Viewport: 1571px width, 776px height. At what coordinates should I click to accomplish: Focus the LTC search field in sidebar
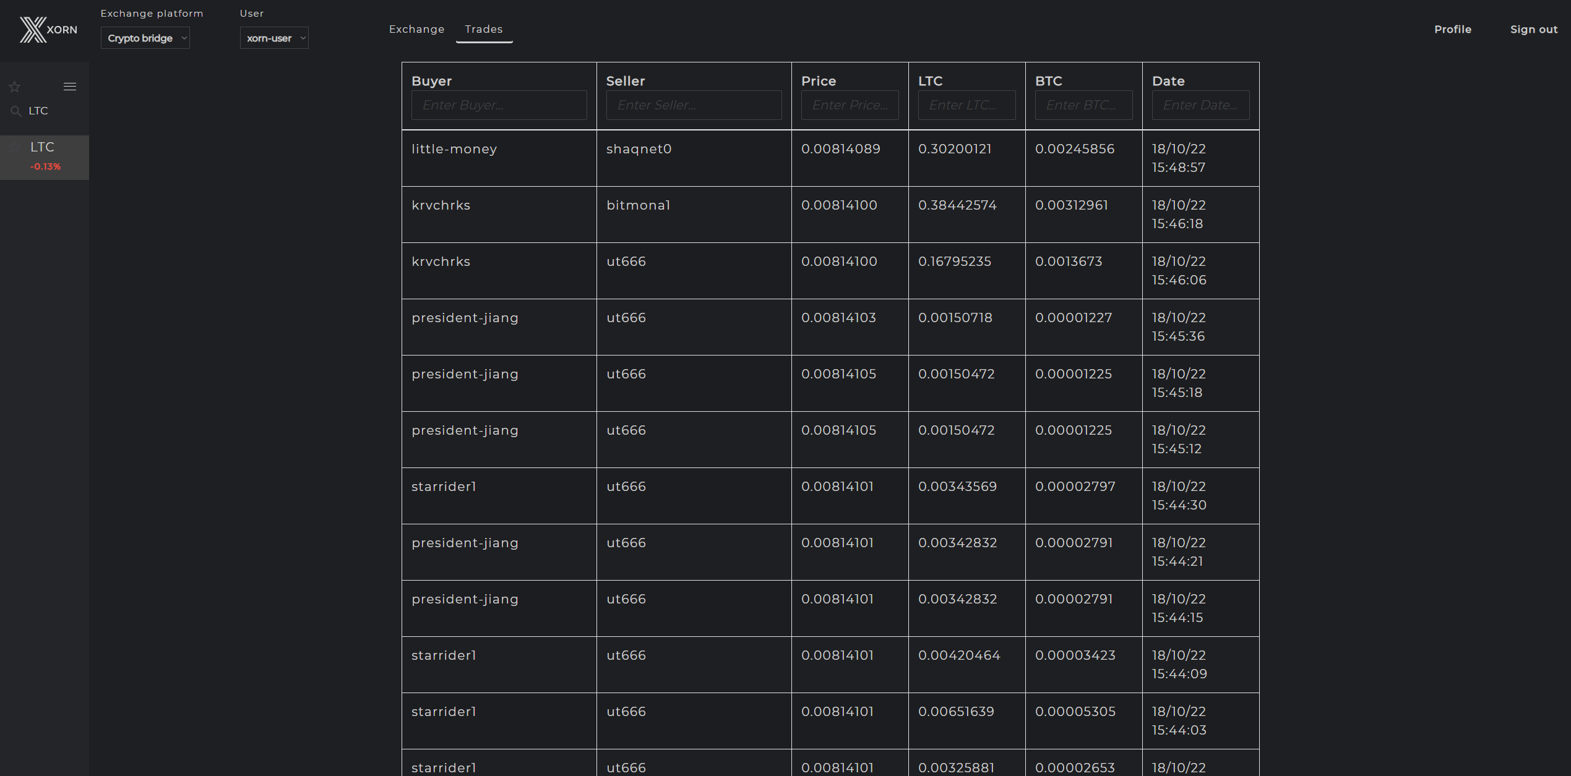click(x=53, y=111)
